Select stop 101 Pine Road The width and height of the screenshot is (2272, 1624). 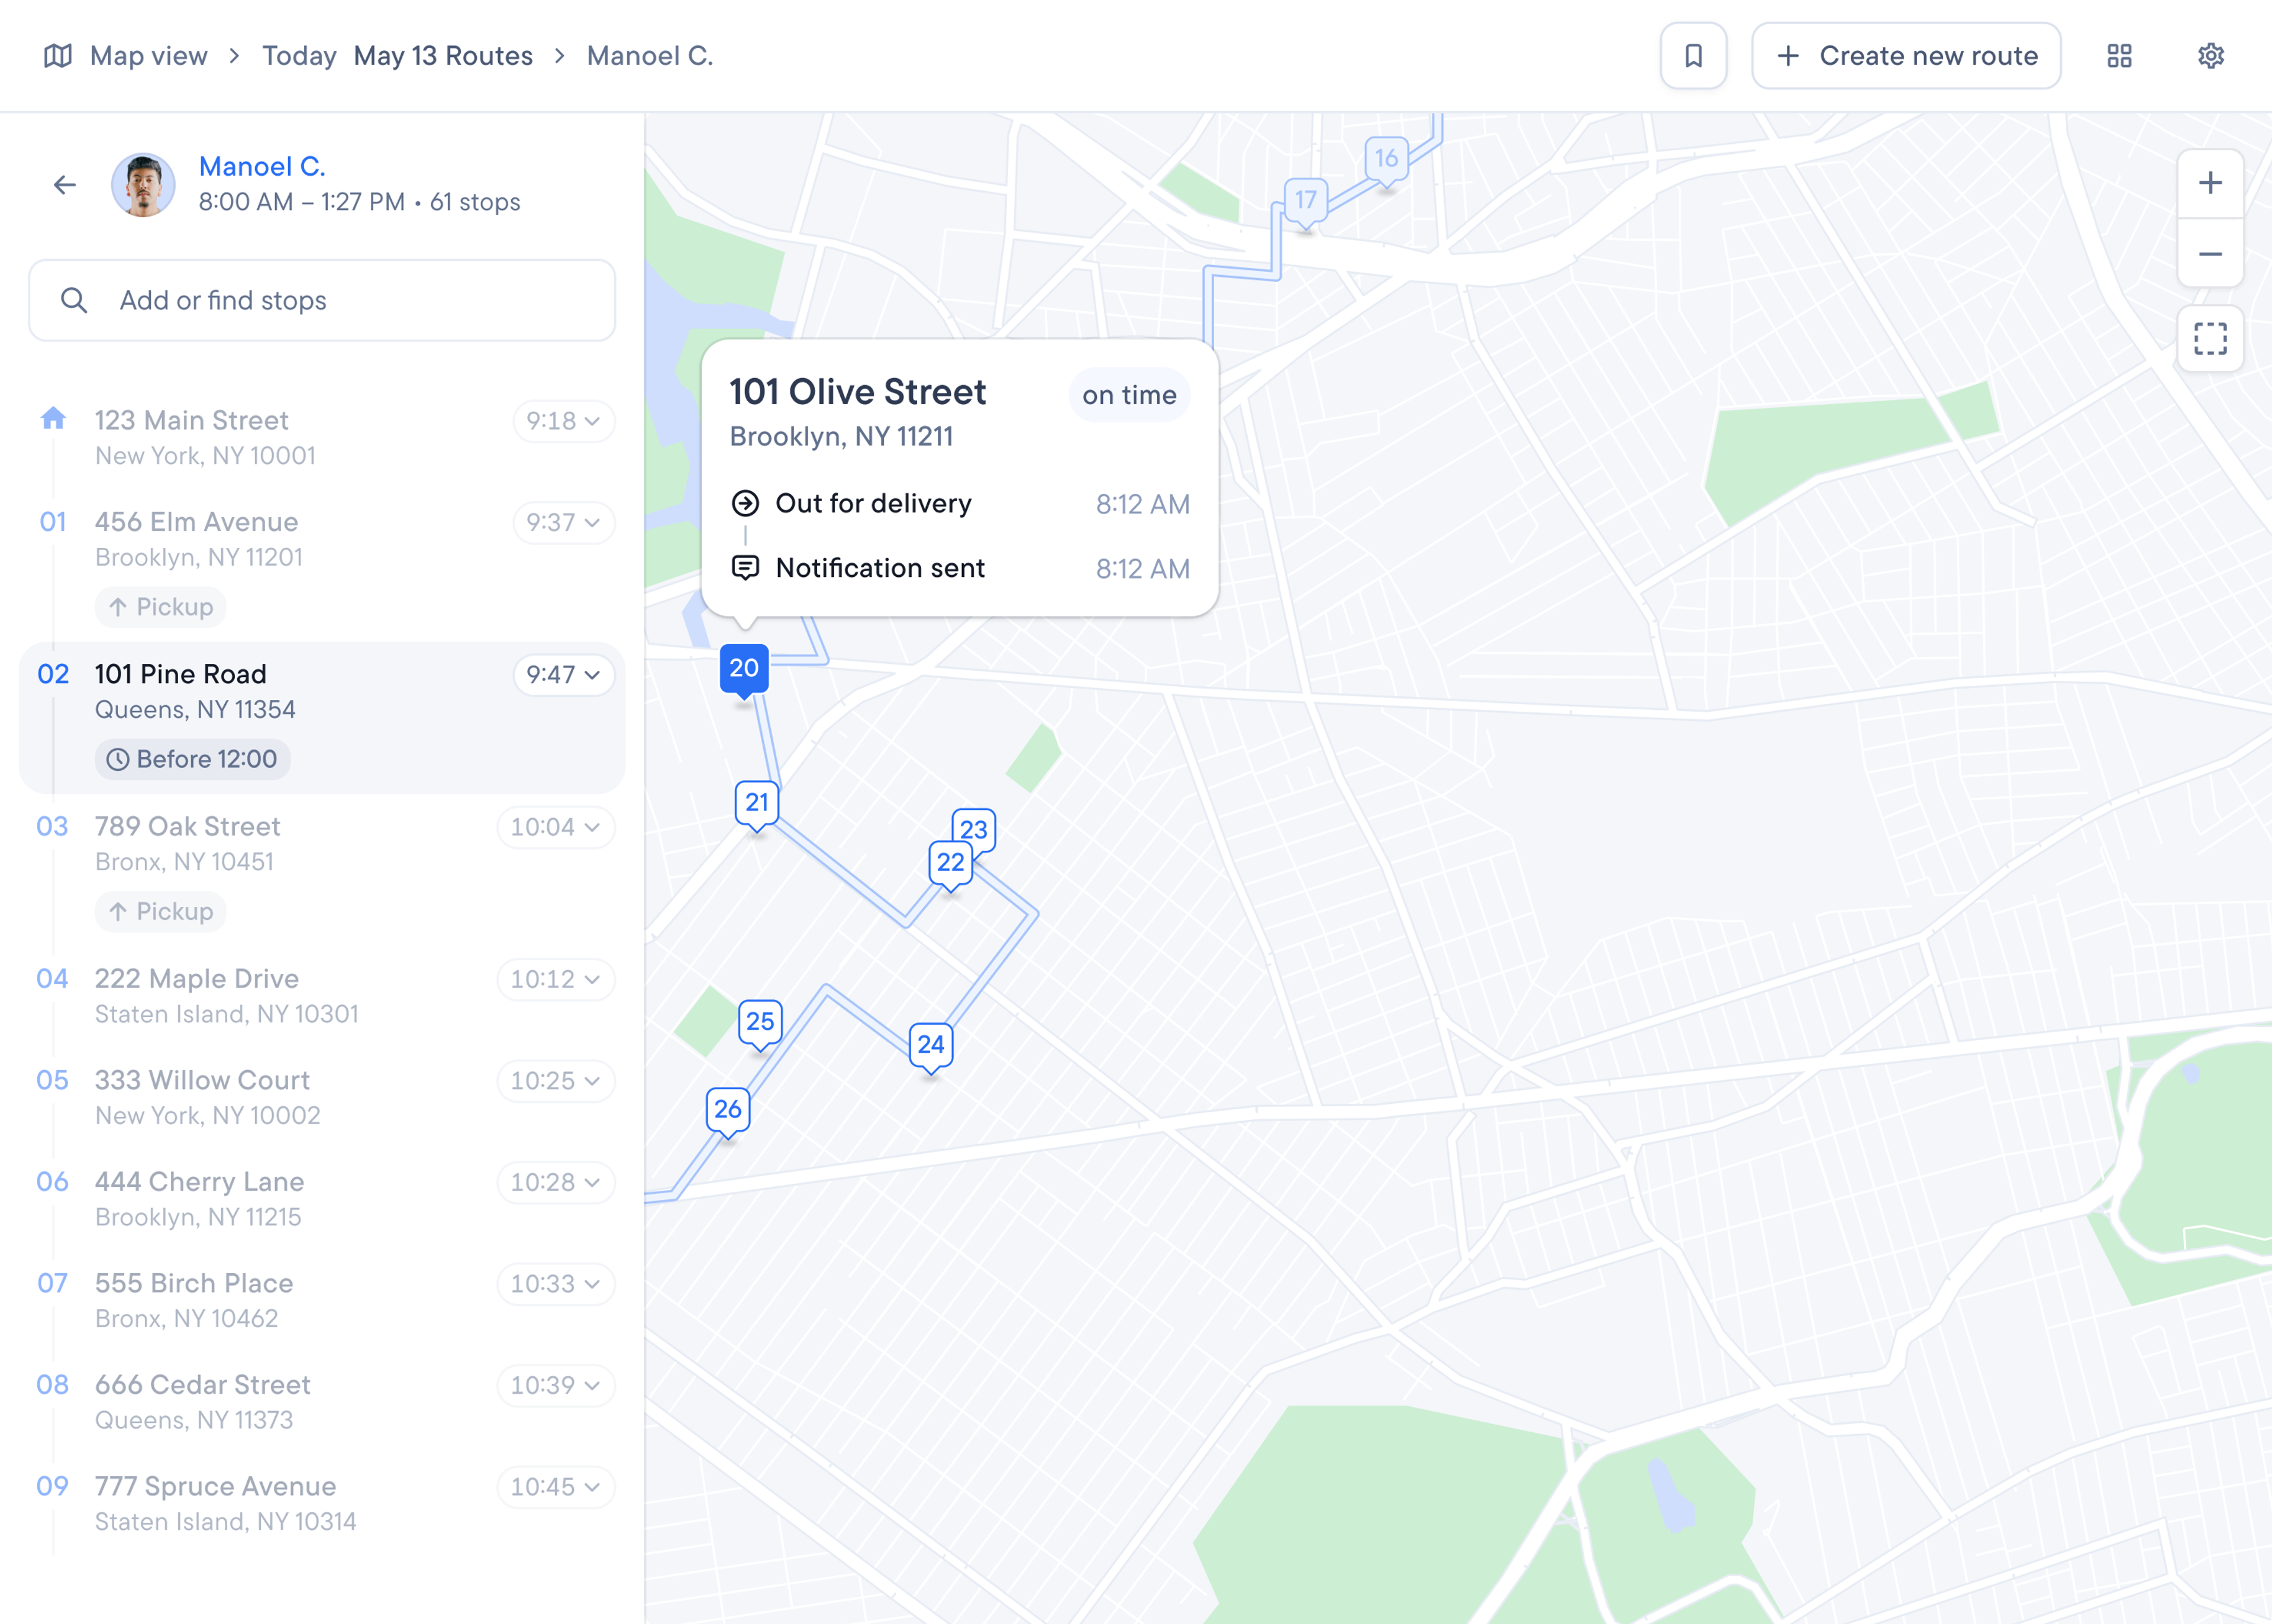point(322,717)
